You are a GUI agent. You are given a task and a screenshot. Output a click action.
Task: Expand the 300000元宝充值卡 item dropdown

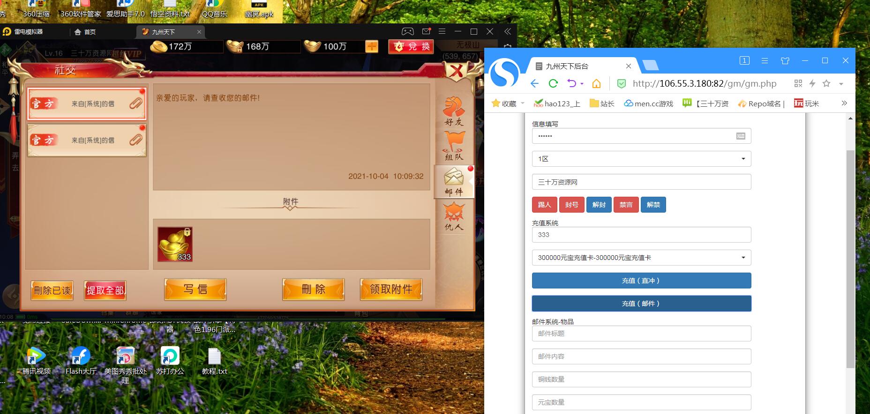point(641,258)
